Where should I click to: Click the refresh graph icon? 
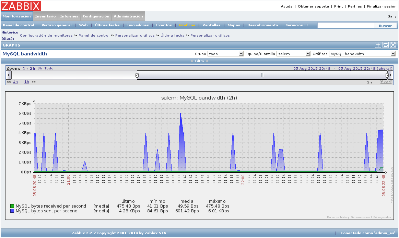point(386,45)
